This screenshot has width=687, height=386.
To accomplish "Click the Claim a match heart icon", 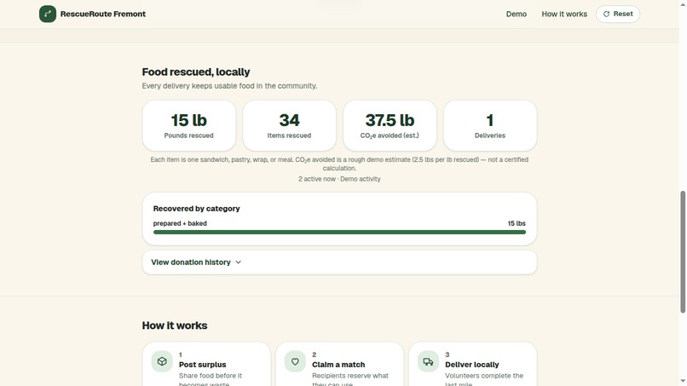I will click(x=295, y=361).
